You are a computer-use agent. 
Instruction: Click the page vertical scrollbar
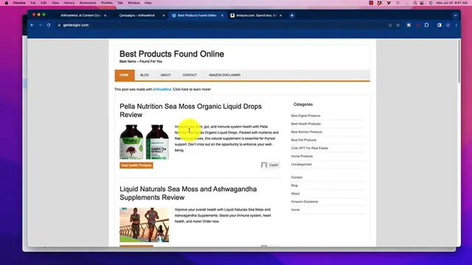click(459, 60)
